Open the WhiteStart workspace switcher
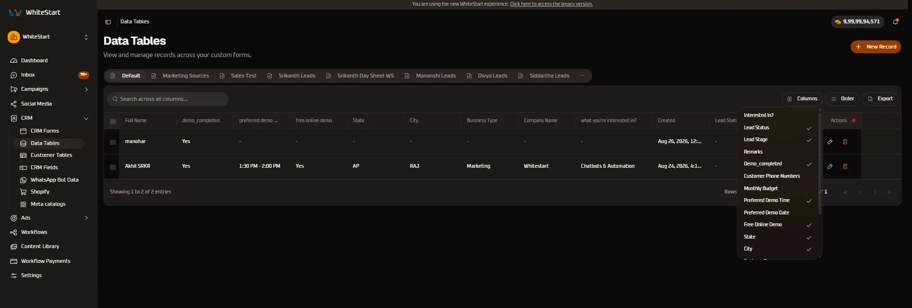Image resolution: width=912 pixels, height=308 pixels. pyautogui.click(x=48, y=37)
